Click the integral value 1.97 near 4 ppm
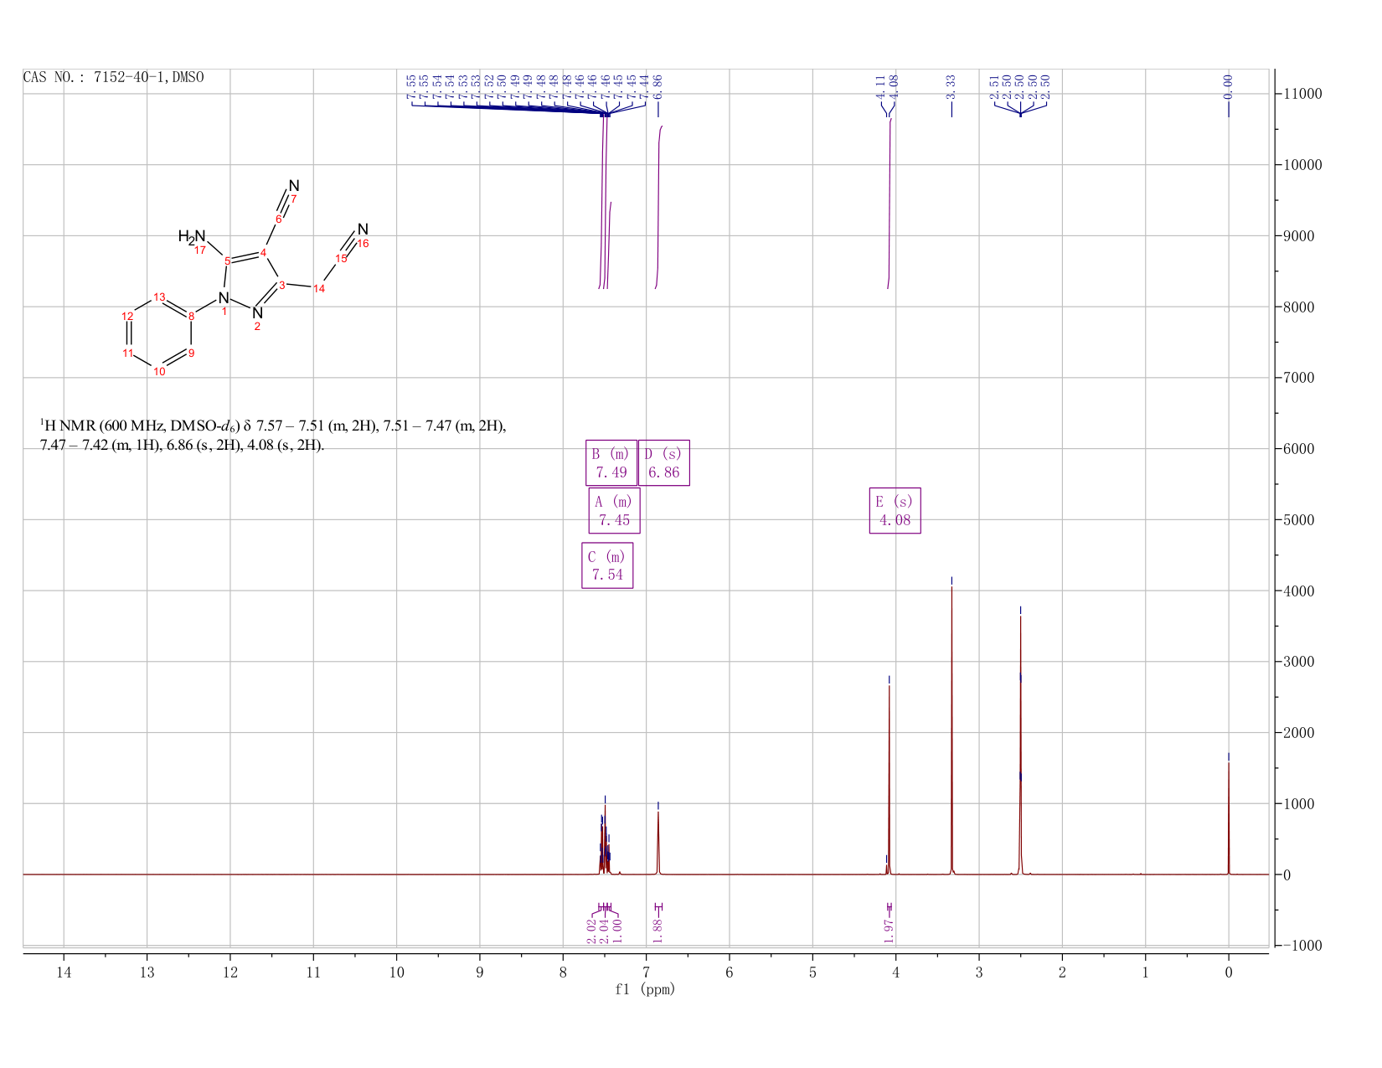The width and height of the screenshot is (1382, 1068). [x=890, y=929]
